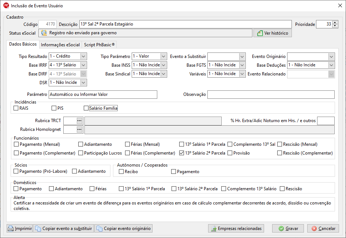The width and height of the screenshot is (346, 238).
Task: Click the green check icon on Gravar
Action: [x=281, y=229]
